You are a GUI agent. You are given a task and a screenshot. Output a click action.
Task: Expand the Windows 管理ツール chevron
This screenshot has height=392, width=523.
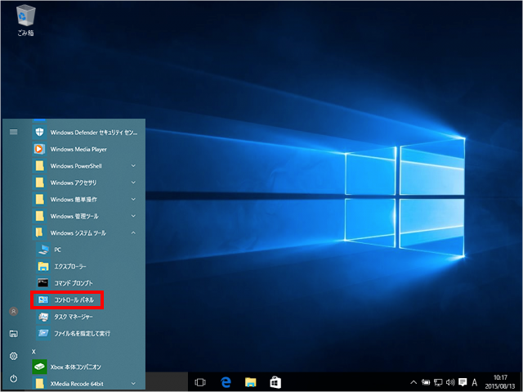coord(133,216)
